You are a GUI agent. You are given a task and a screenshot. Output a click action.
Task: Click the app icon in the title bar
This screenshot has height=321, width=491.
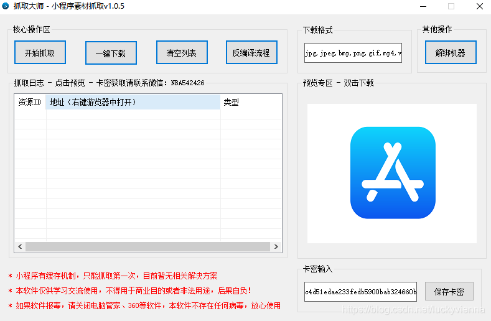click(x=6, y=6)
